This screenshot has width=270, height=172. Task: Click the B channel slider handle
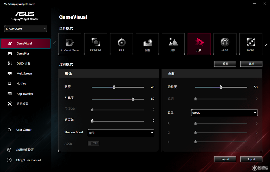(195, 142)
